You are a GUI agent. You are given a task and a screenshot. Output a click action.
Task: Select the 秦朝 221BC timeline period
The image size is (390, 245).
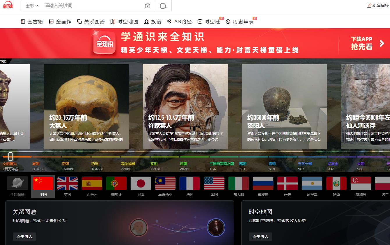(156, 166)
